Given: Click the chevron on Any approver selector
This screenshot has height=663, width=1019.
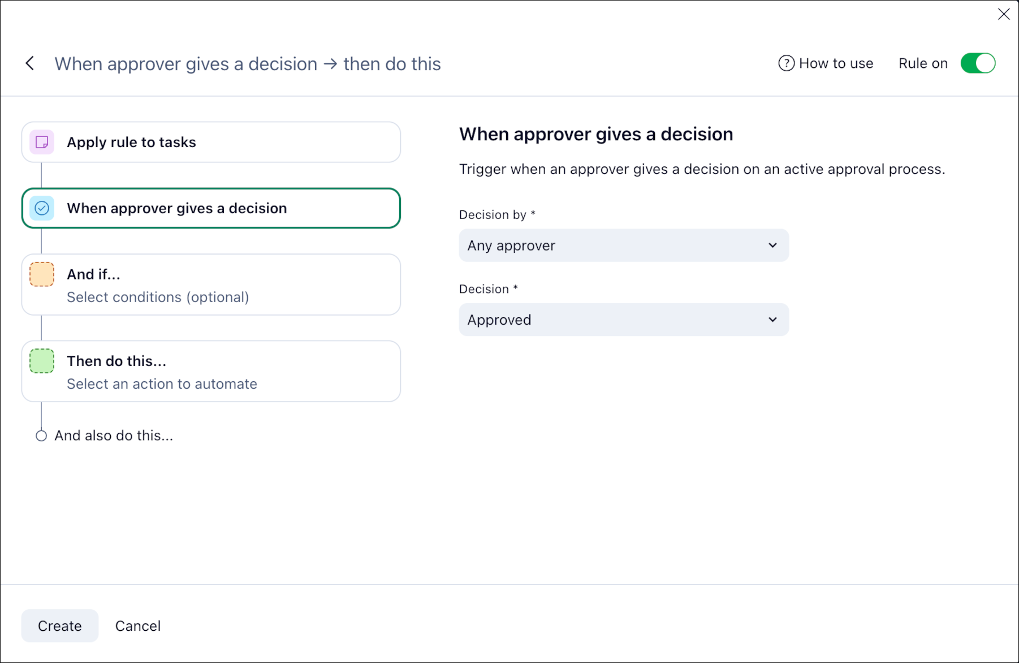Looking at the screenshot, I should coord(772,246).
